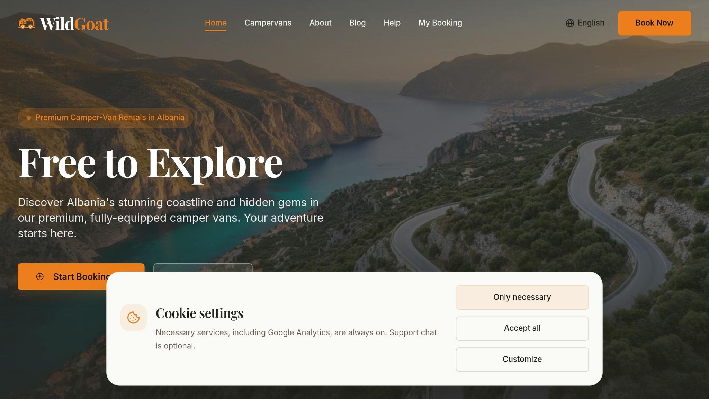Click the Book Now button
Screen dimensions: 709x399
pos(654,23)
